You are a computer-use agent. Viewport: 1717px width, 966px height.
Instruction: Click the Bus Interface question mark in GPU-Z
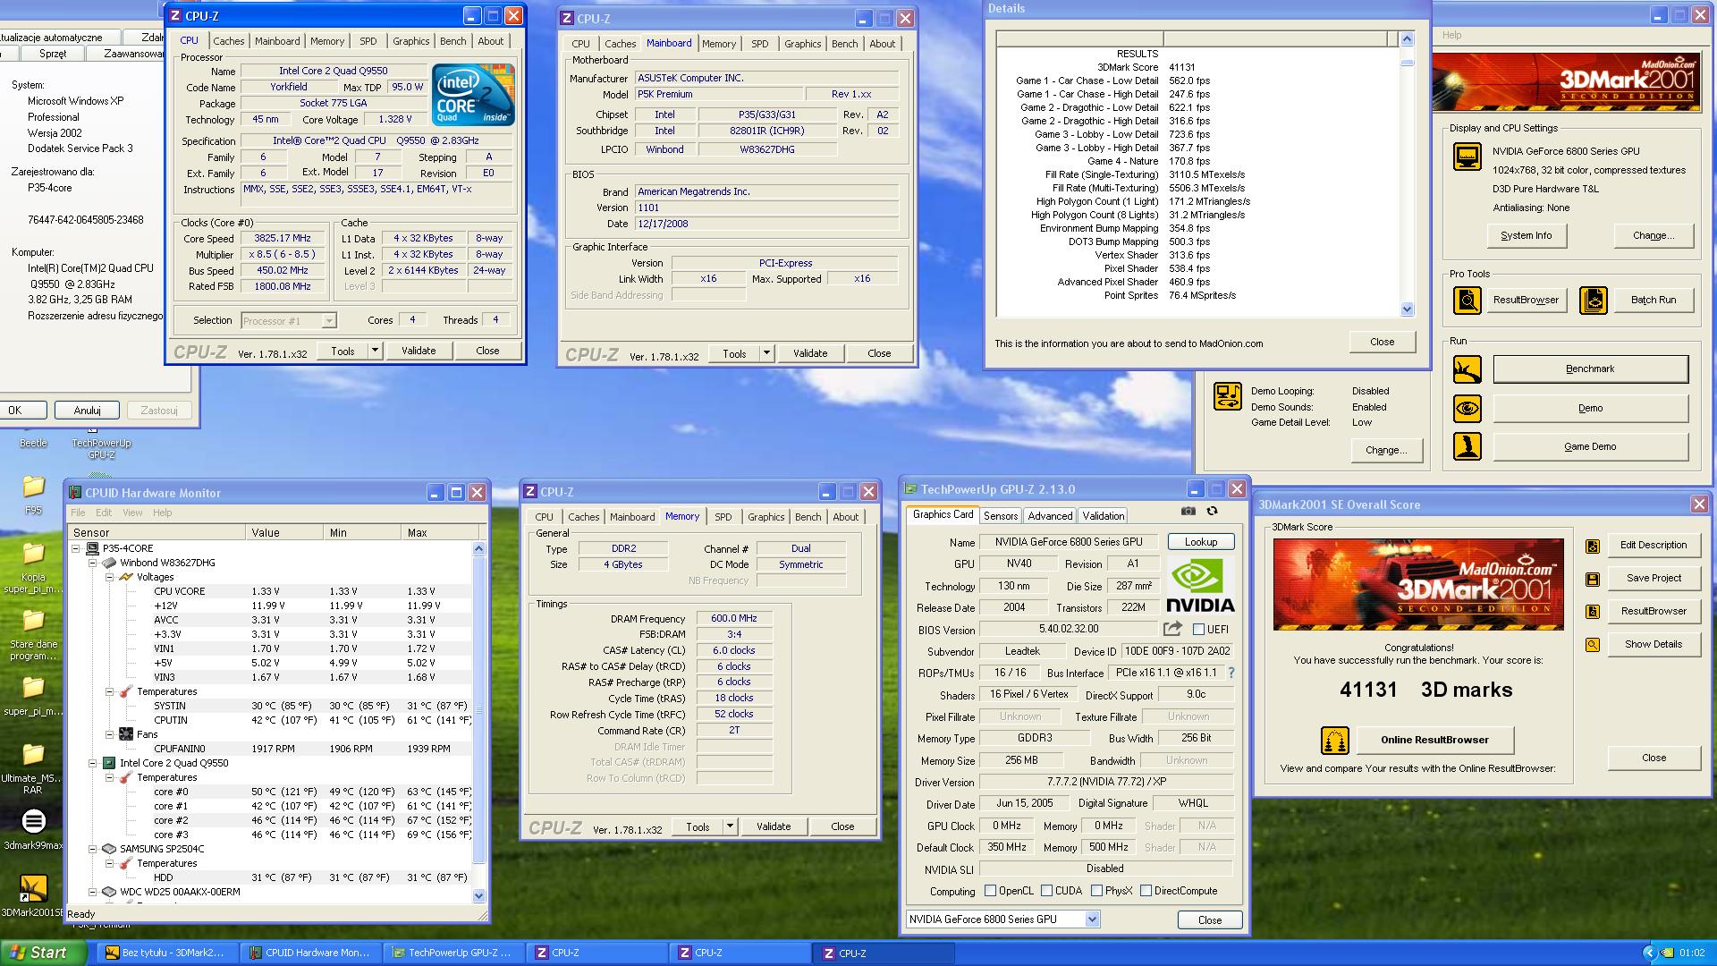1231,673
